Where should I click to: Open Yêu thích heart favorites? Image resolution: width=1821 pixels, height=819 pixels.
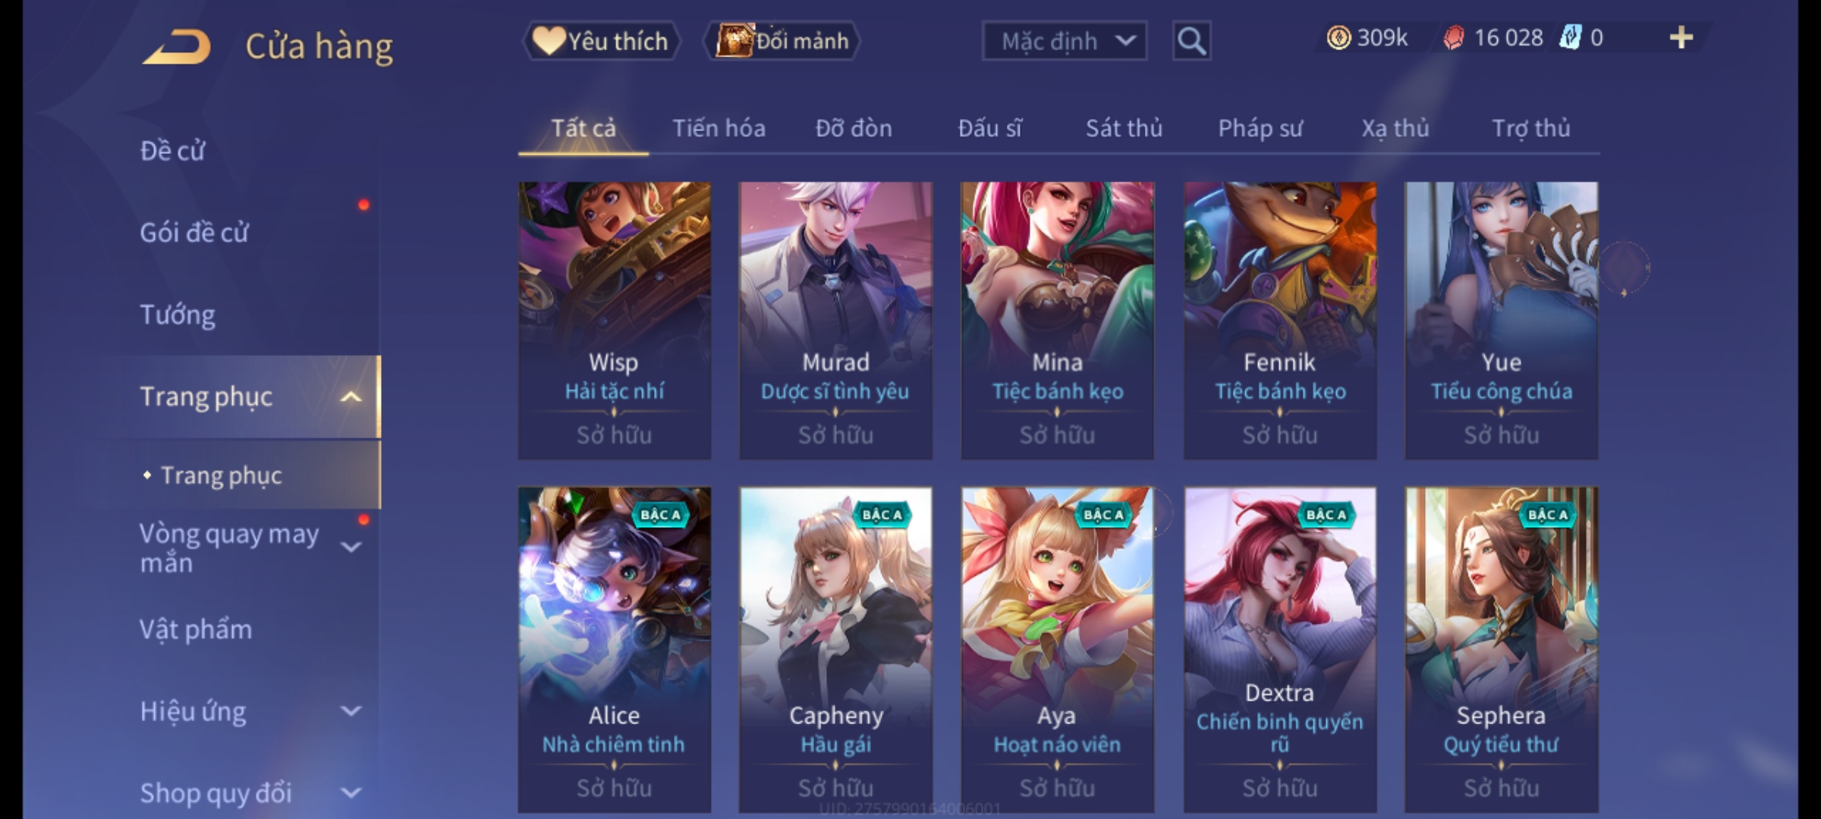click(601, 41)
